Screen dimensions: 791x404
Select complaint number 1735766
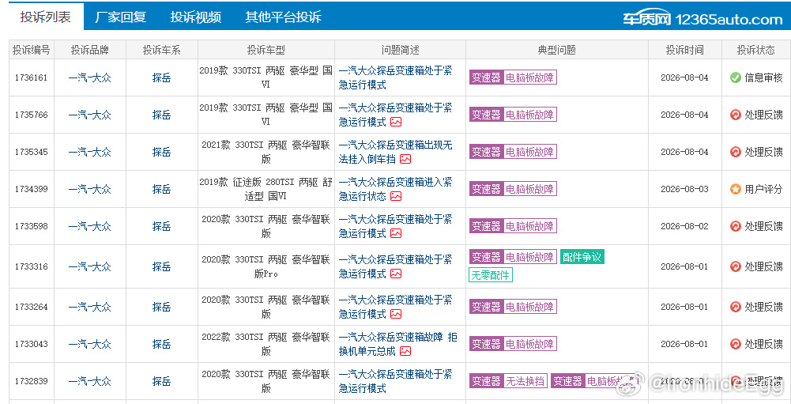pos(32,115)
